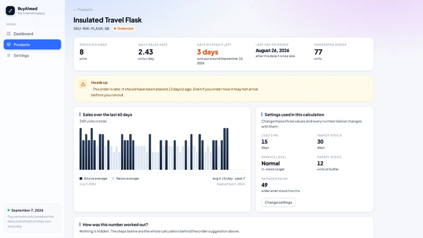Click the first dark bar in sales chart
Screen dimensions: 423x238
tap(81, 149)
